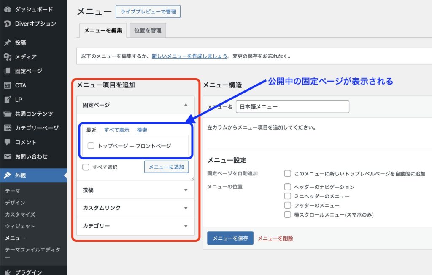432x275 pixels.
Task: Select the すべて表示 tab in page list
Action: point(116,130)
